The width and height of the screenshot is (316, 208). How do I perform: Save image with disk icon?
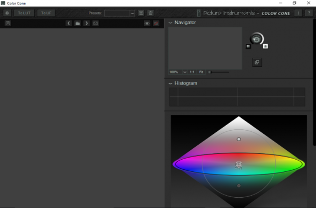[x=96, y=23]
